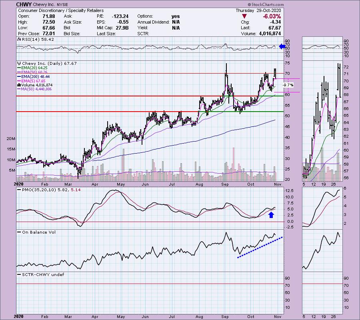Screen dimensions: 360x320
Task: Click the 'Bid Size:' label
Action: [x=72, y=34]
